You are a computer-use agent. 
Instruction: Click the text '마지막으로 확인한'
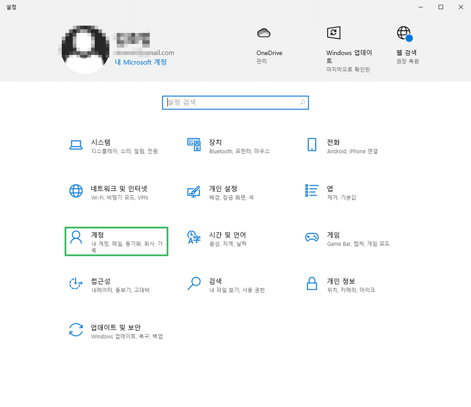coord(348,70)
